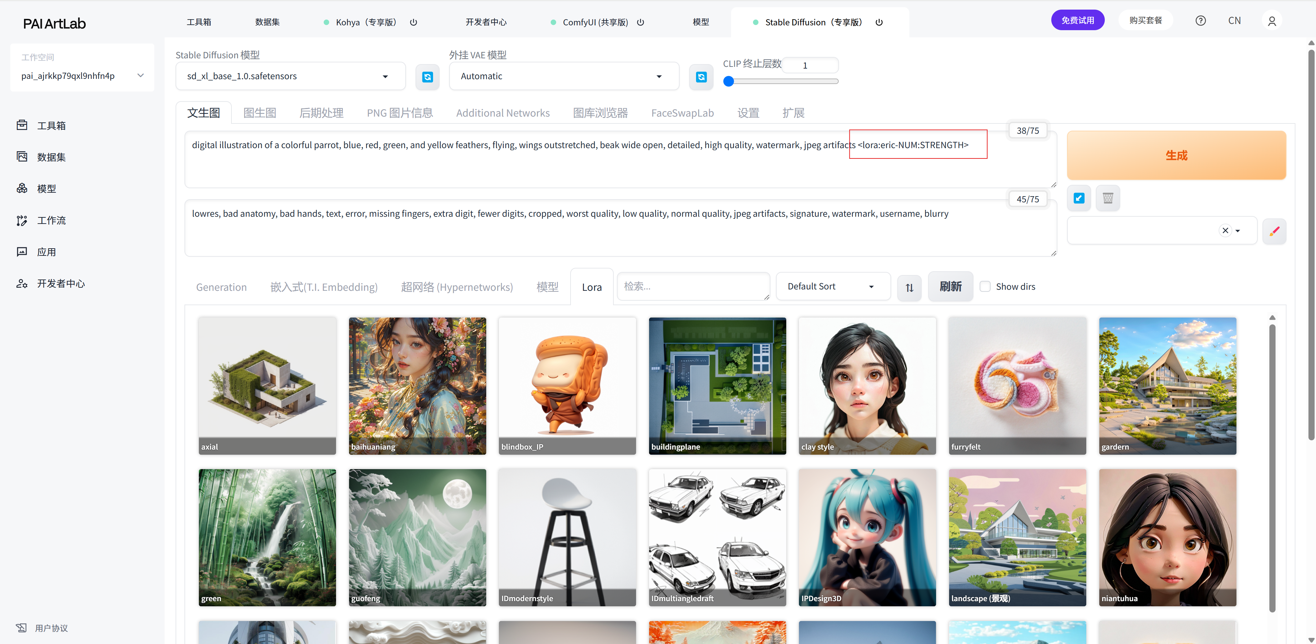
Task: Open the sd_xl_base_1.0.safetensors model dropdown
Action: (x=290, y=76)
